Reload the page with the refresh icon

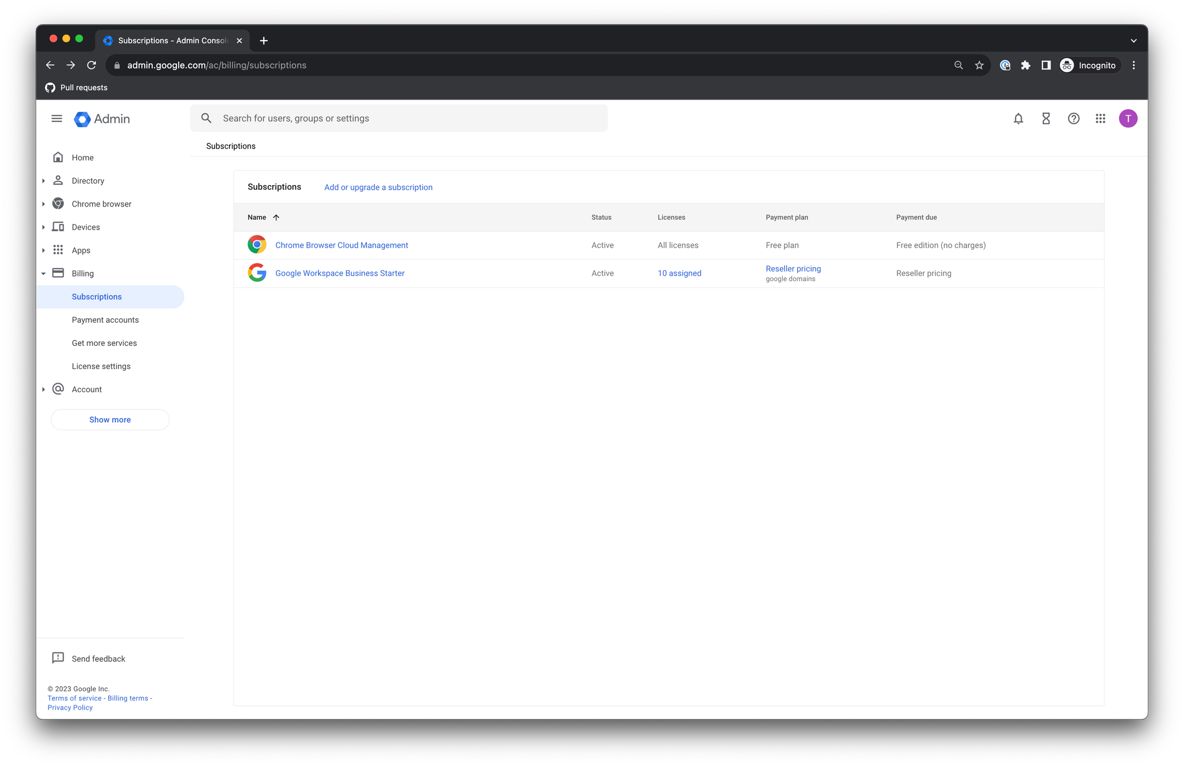[91, 65]
